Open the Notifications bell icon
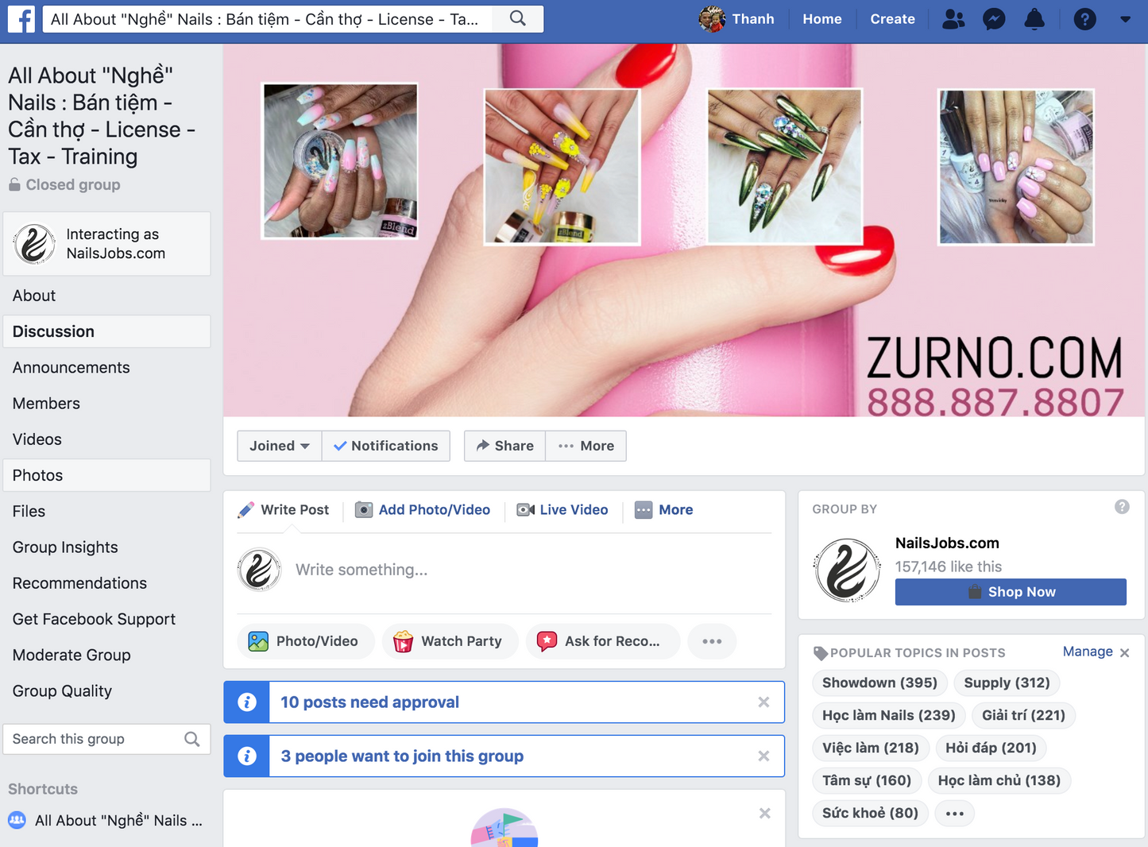Viewport: 1148px width, 847px height. tap(1034, 19)
